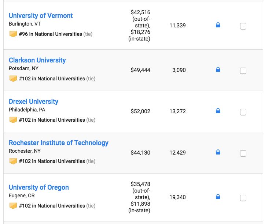Screen dimensions: 265x224
Task: Tick the Clarkson University compare checkbox
Action: pyautogui.click(x=243, y=71)
